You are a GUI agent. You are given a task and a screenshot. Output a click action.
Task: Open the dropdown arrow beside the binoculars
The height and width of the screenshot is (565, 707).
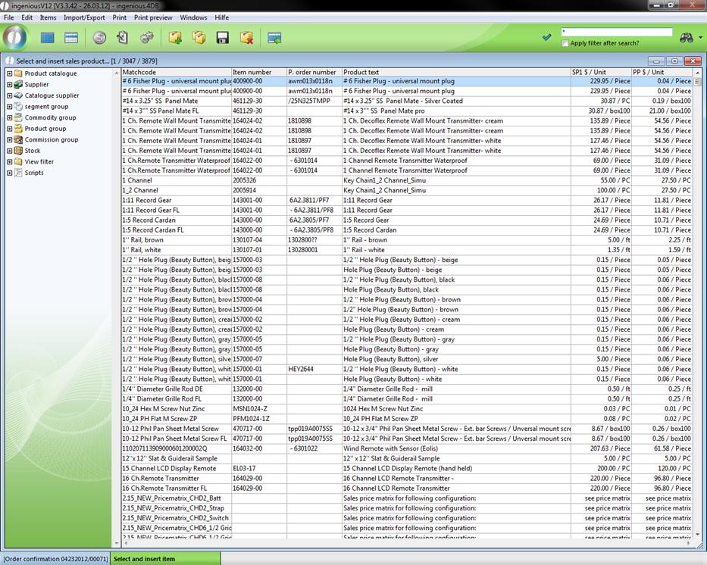tap(701, 38)
